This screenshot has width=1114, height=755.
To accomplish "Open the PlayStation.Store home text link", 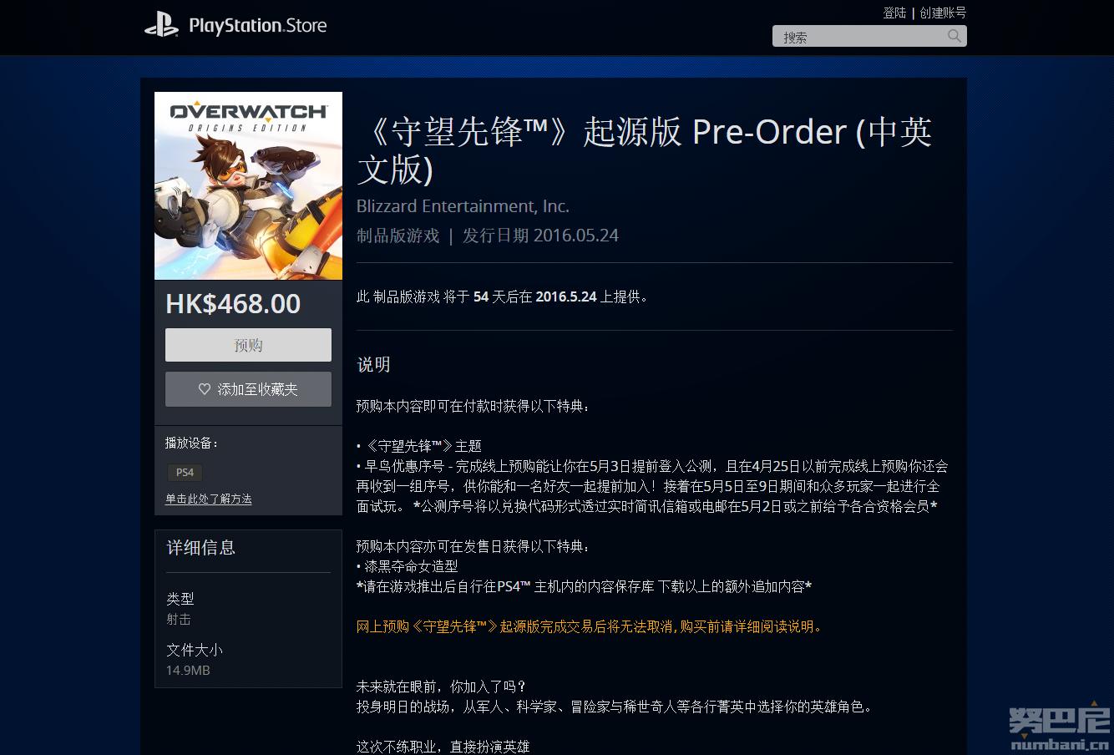I will pyautogui.click(x=257, y=26).
